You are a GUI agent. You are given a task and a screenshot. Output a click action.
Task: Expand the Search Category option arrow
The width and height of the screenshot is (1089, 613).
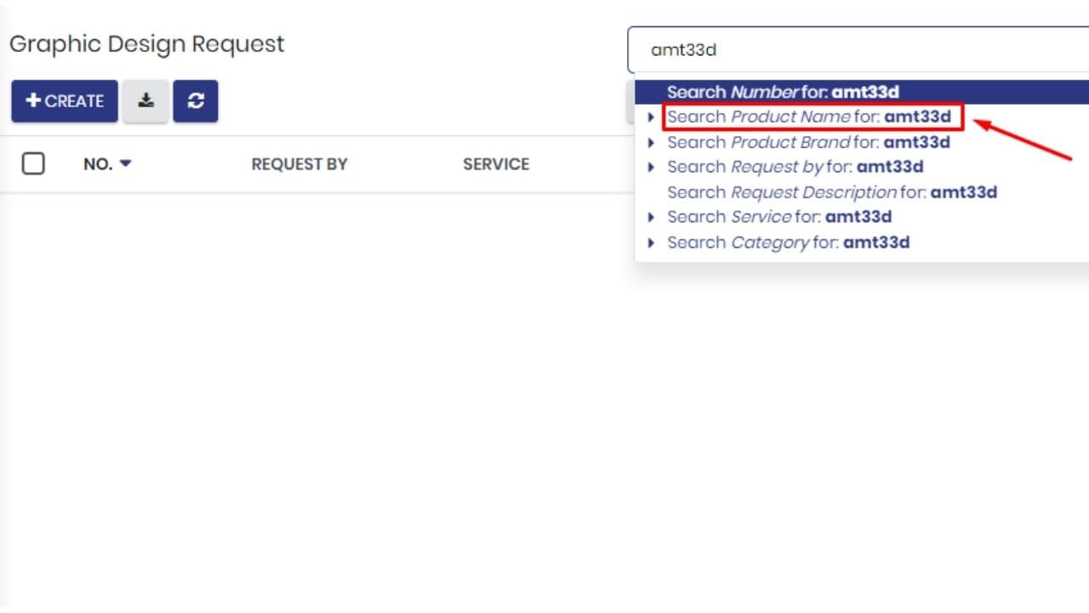click(x=652, y=243)
